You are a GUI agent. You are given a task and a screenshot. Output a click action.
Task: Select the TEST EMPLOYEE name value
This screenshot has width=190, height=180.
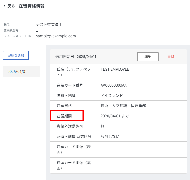coord(115,69)
